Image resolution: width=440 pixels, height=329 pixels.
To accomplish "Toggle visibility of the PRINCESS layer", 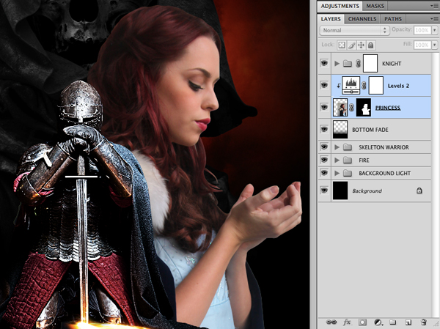I will pyautogui.click(x=325, y=108).
